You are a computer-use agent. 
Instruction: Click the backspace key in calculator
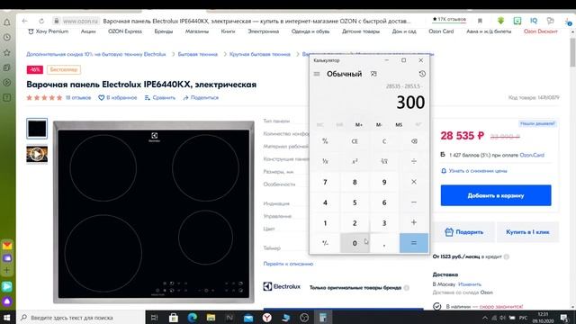tap(414, 141)
